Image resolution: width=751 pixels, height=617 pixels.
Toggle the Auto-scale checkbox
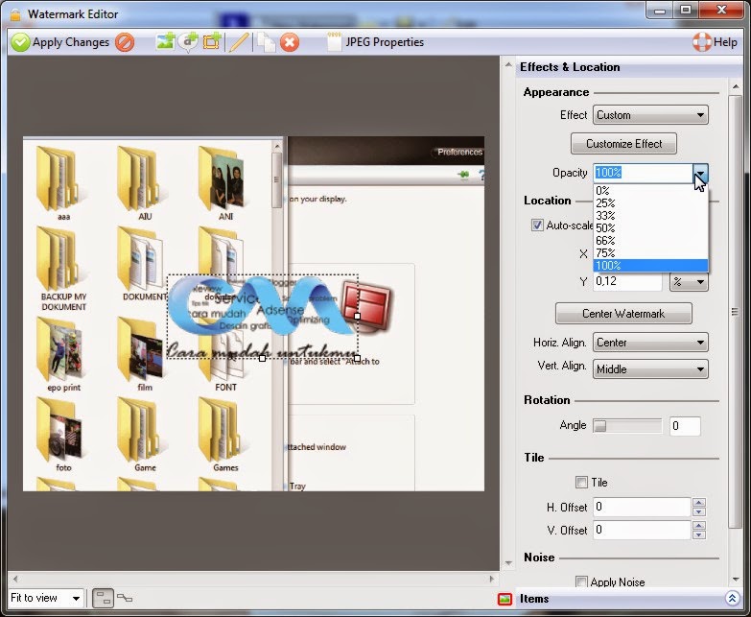pyautogui.click(x=537, y=225)
